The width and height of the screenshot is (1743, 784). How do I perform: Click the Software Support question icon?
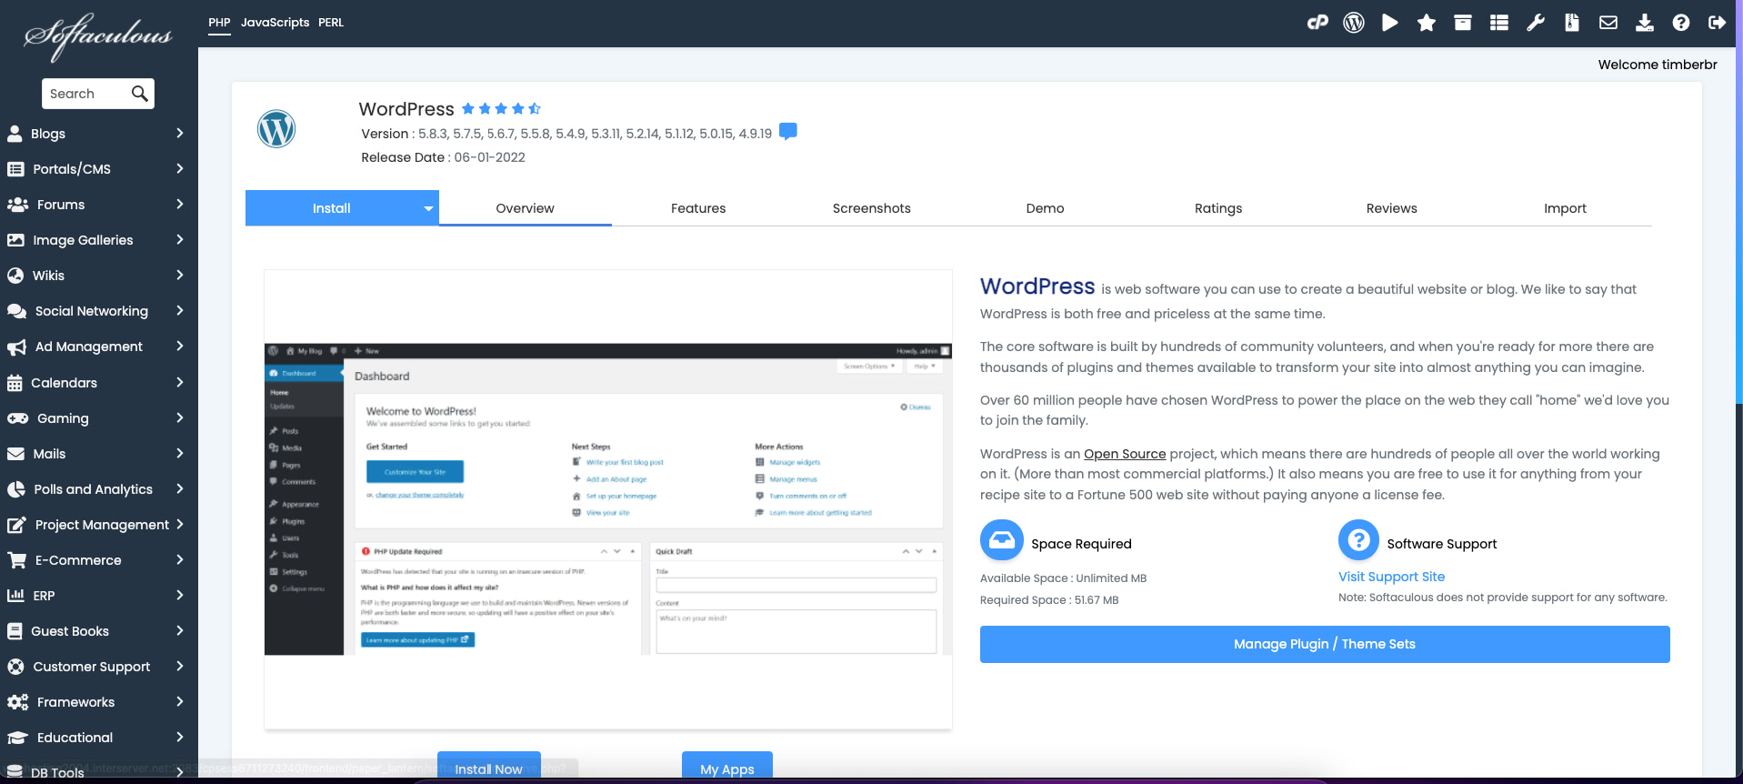pos(1359,540)
